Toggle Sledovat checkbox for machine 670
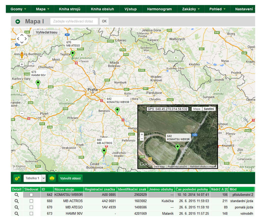 pyautogui.click(x=31, y=207)
